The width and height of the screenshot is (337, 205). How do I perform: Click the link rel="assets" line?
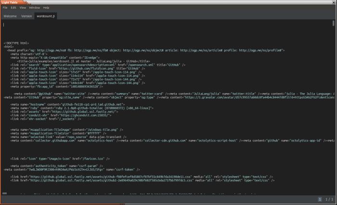tap(64, 112)
